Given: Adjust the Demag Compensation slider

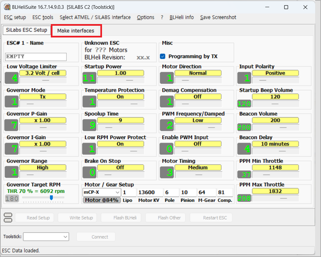Looking at the screenshot, I should click(x=198, y=104).
